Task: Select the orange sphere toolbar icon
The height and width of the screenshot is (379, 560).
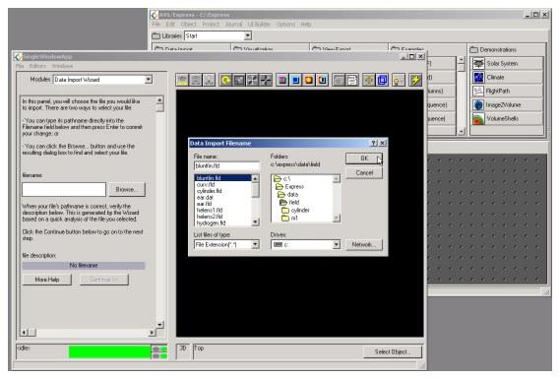Action: pos(309,80)
